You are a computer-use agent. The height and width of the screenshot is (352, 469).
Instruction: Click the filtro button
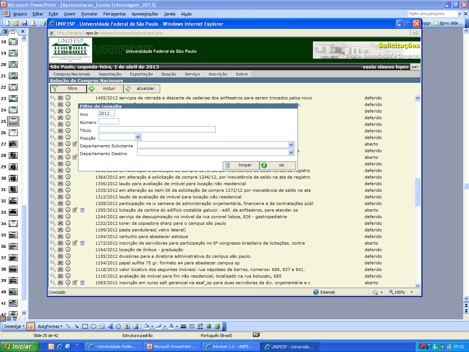pos(69,88)
